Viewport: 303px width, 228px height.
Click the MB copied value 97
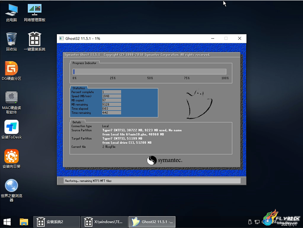pos(111,100)
